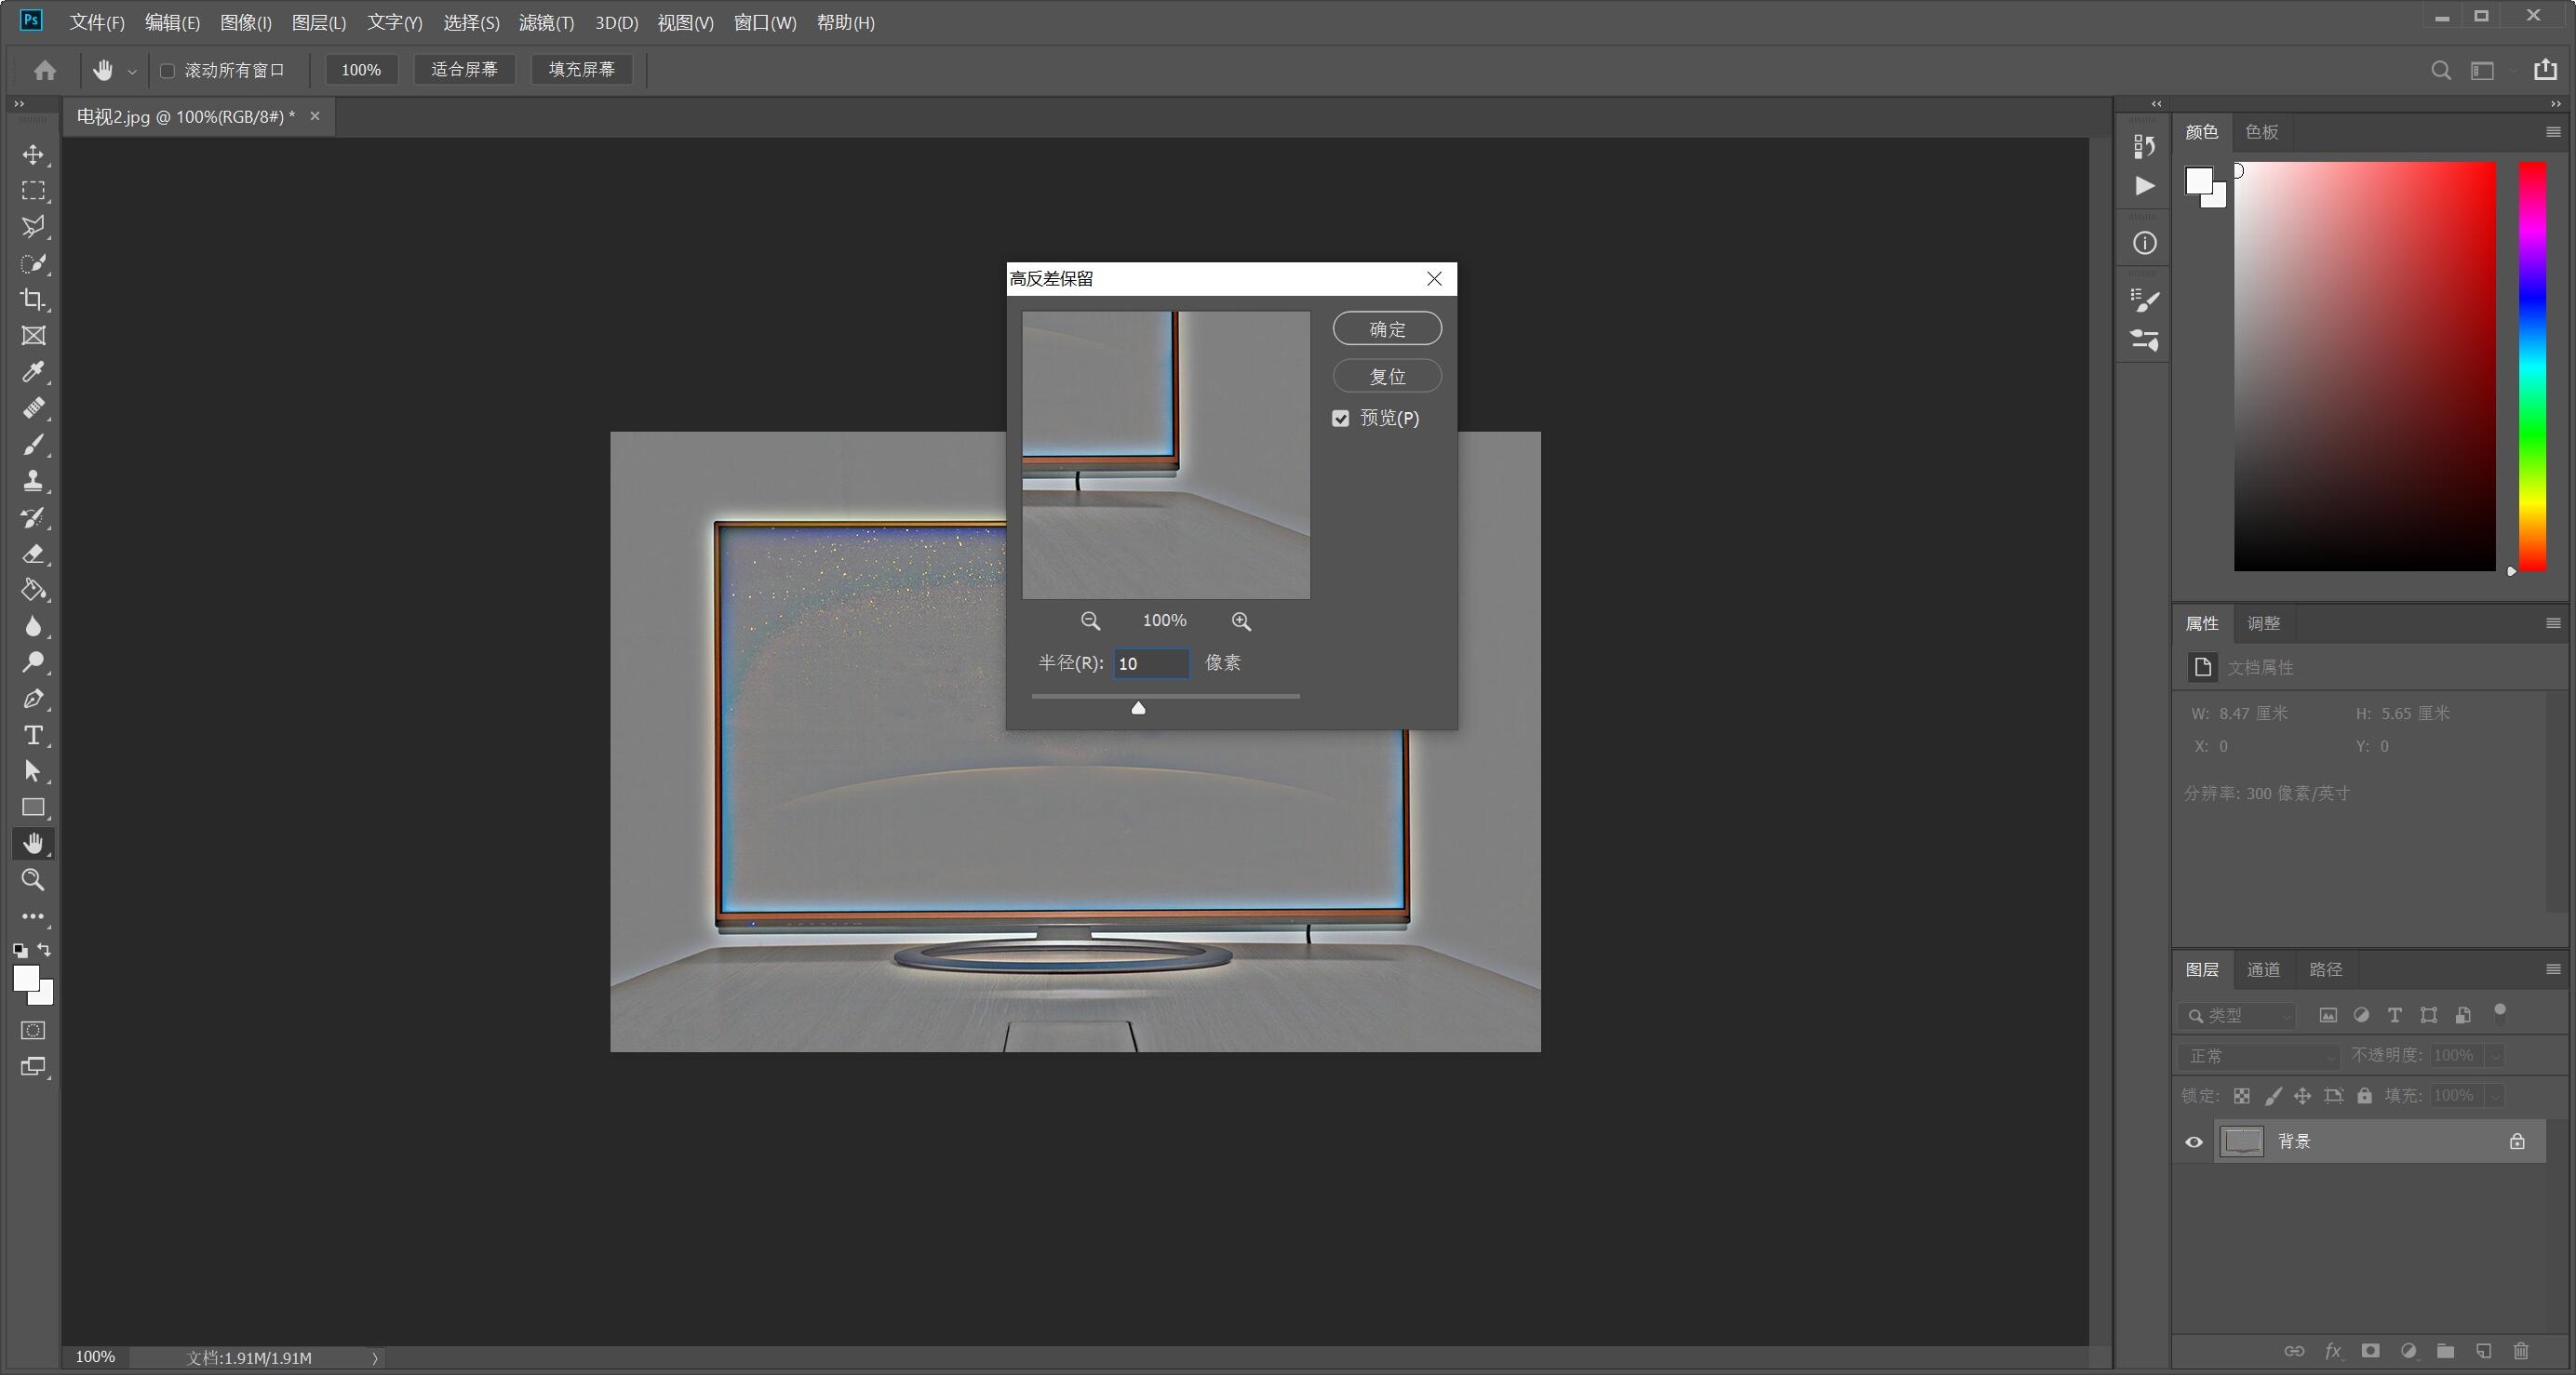Open the History panel icon

click(x=2144, y=147)
